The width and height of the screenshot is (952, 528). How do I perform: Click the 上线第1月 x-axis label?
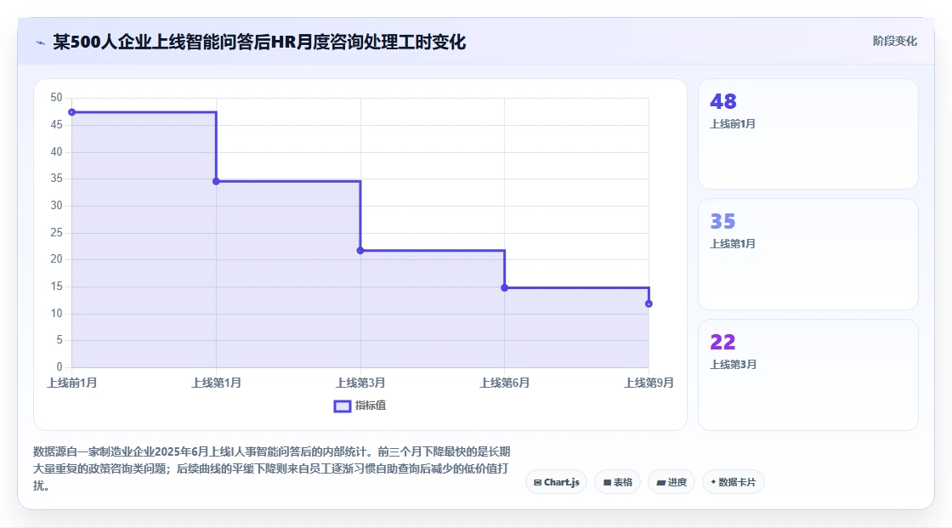tap(216, 383)
